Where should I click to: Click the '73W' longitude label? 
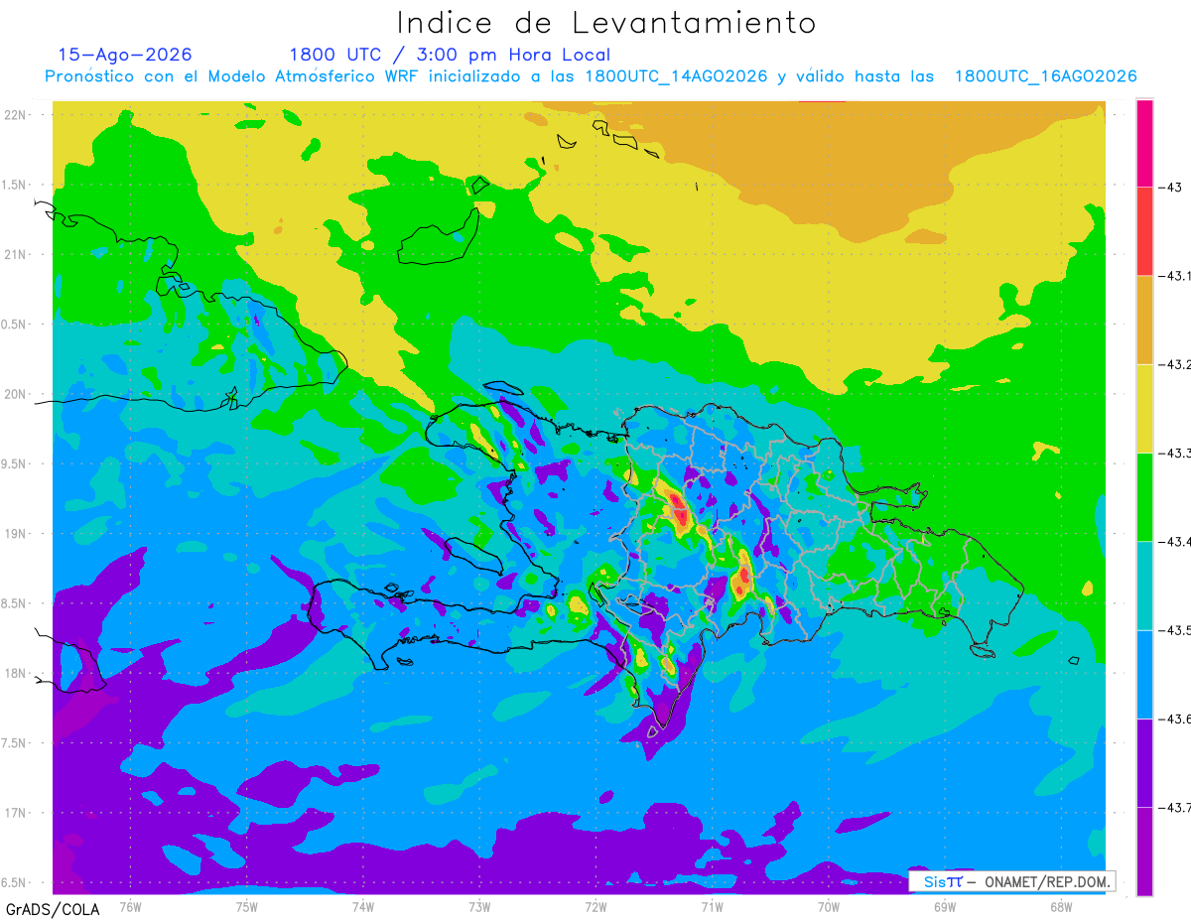point(479,906)
